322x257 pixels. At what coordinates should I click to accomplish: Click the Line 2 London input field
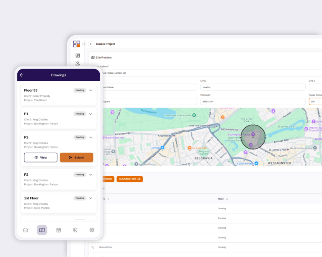[x=253, y=87]
